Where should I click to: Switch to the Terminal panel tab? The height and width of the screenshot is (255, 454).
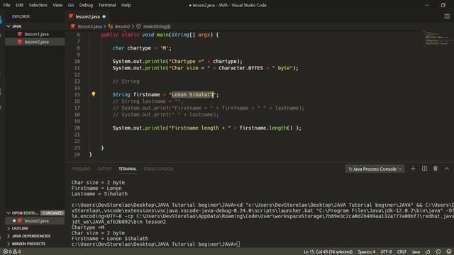[x=128, y=169]
